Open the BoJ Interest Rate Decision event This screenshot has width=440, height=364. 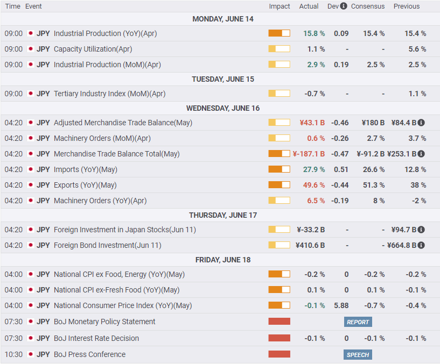click(96, 338)
